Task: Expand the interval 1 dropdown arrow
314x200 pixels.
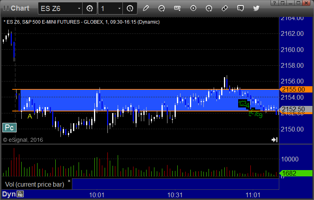Action: 119,8
